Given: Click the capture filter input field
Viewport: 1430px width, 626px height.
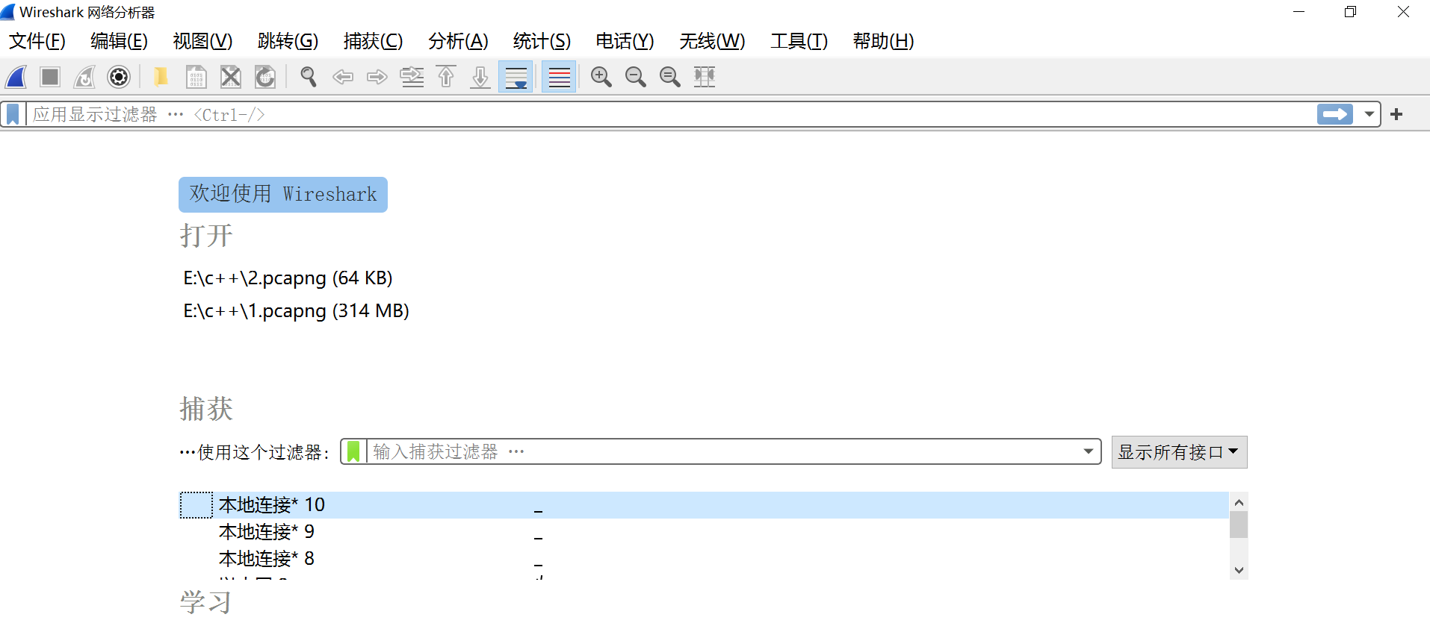Looking at the screenshot, I should click(723, 451).
